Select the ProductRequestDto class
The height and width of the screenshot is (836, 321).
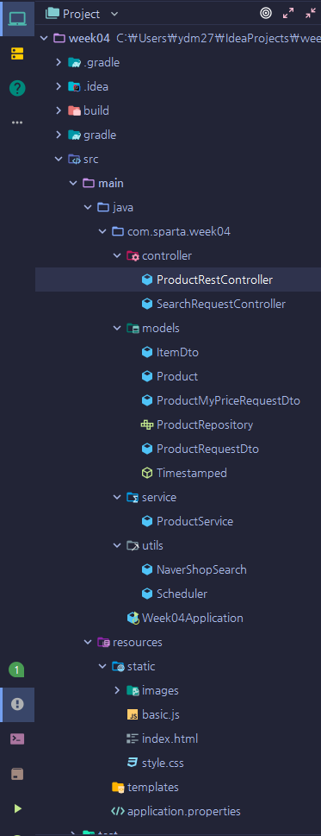tap(207, 449)
